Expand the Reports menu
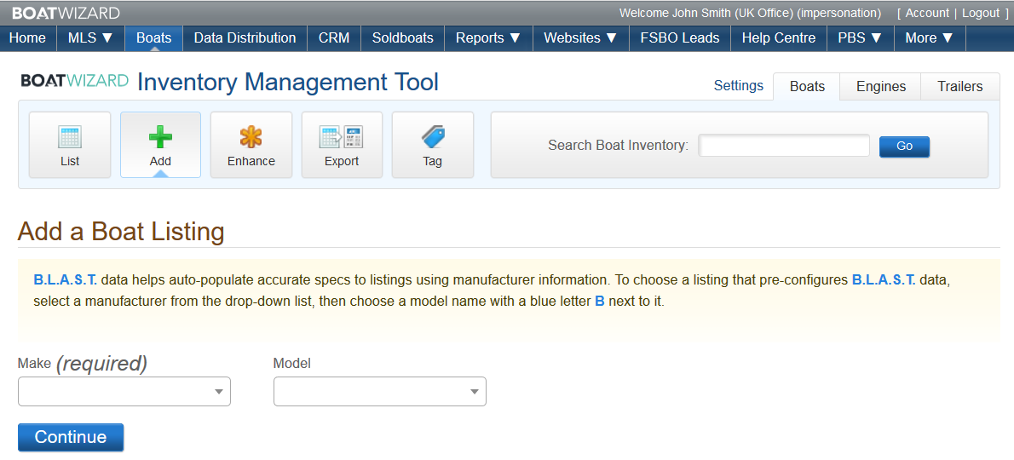This screenshot has width=1014, height=460. pyautogui.click(x=488, y=38)
